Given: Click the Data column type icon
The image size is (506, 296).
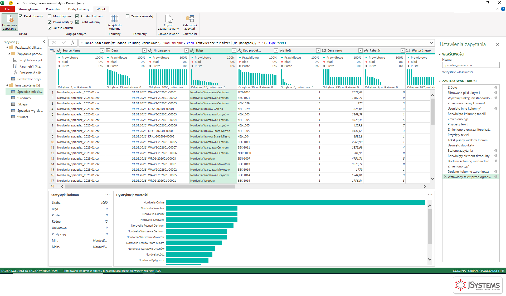Looking at the screenshot, I should click(108, 50).
